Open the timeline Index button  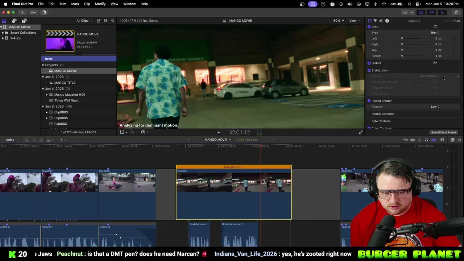click(x=10, y=140)
